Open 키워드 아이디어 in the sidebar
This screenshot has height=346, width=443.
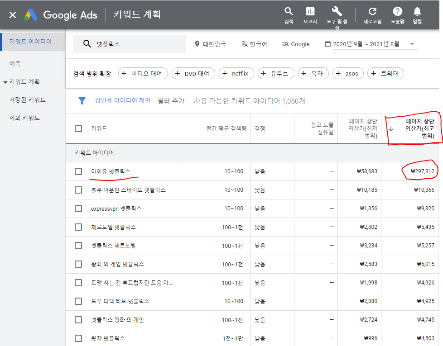pyautogui.click(x=30, y=42)
